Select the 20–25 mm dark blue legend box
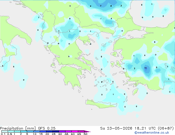Screen dimensions: 175x135 tap(49, 131)
